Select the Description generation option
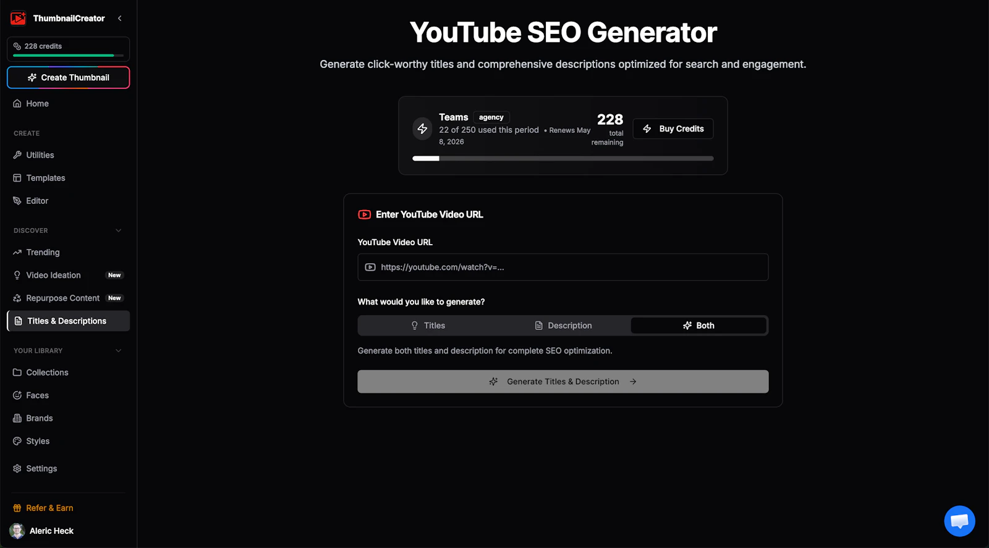The width and height of the screenshot is (989, 548). [x=563, y=326]
